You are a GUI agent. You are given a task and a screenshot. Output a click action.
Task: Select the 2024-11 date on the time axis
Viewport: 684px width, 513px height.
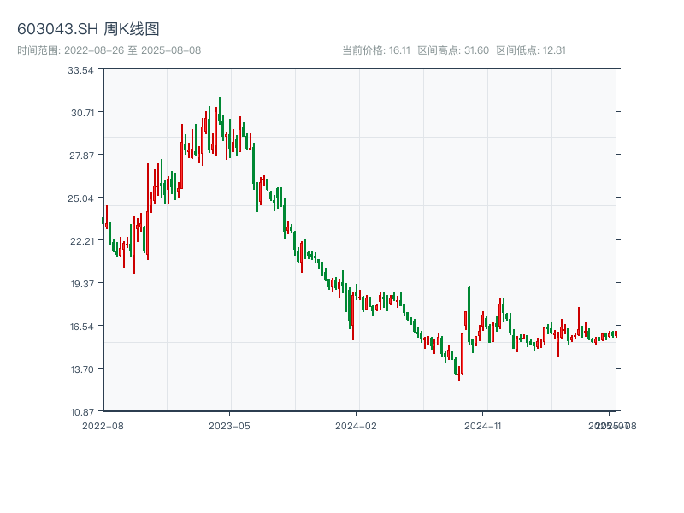click(483, 425)
